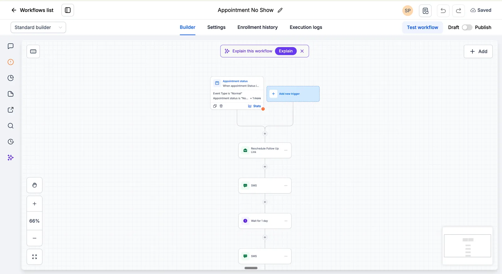This screenshot has height=274, width=502.
Task: Select the Wait for 1 day step
Action: pos(265,221)
